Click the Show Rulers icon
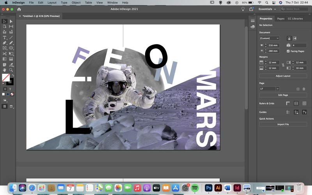 [x=288, y=103]
